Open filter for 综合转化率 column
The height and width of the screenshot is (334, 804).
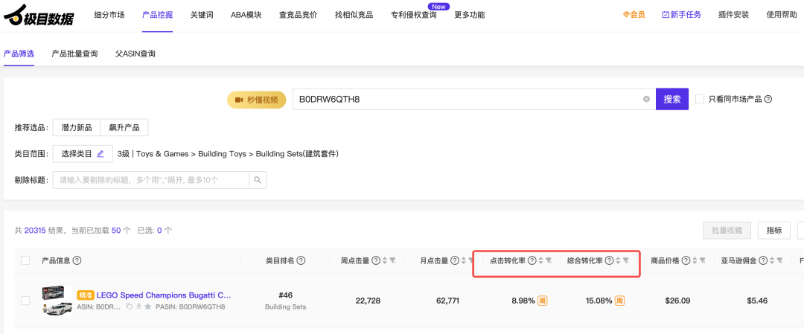pyautogui.click(x=625, y=261)
